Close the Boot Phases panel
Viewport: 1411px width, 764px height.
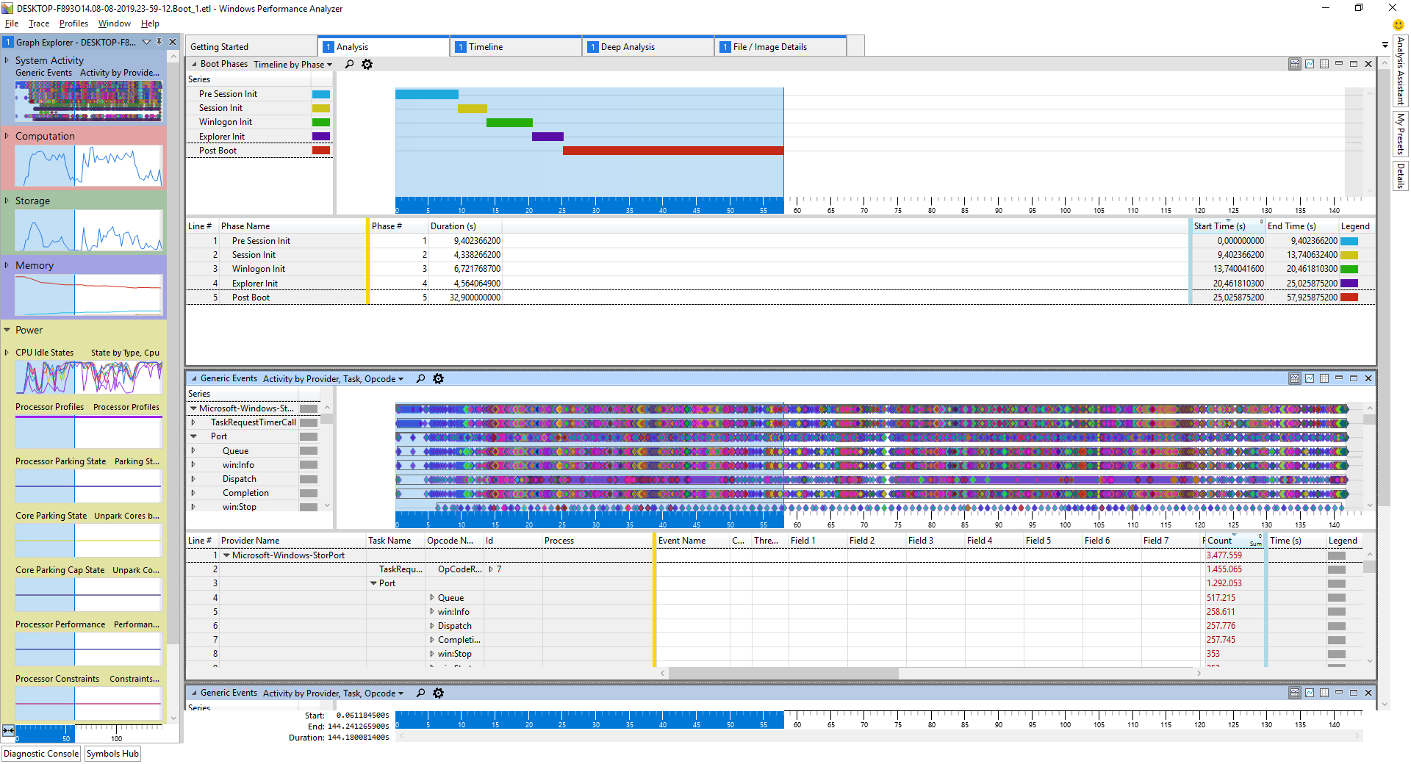pyautogui.click(x=1368, y=64)
